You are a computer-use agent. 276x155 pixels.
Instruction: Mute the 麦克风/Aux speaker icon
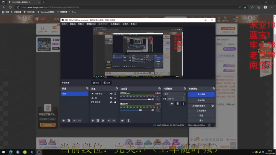pyautogui.click(x=152, y=99)
